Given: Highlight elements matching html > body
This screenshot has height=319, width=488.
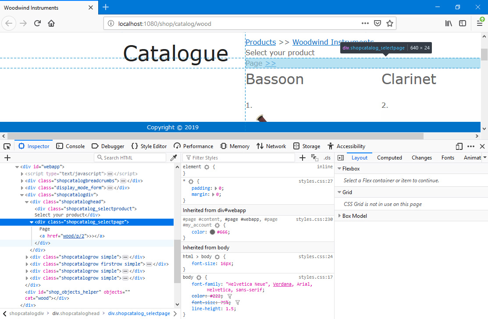Looking at the screenshot, I should 217,257.
